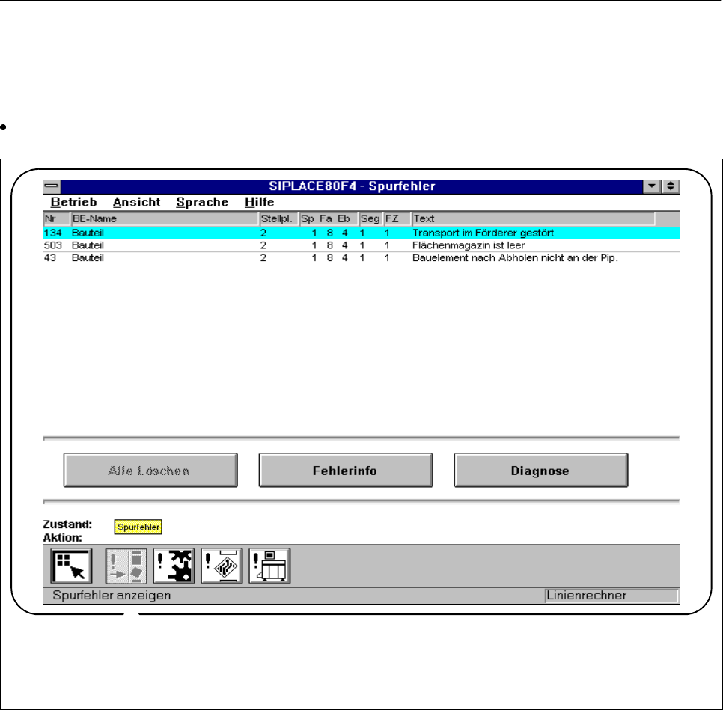Click the station overview selection icon
The height and width of the screenshot is (710, 723).
pos(71,566)
